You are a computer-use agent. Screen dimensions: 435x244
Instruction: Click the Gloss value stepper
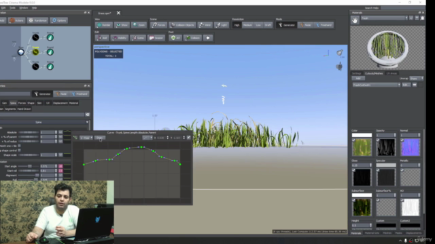pyautogui.click(x=370, y=165)
